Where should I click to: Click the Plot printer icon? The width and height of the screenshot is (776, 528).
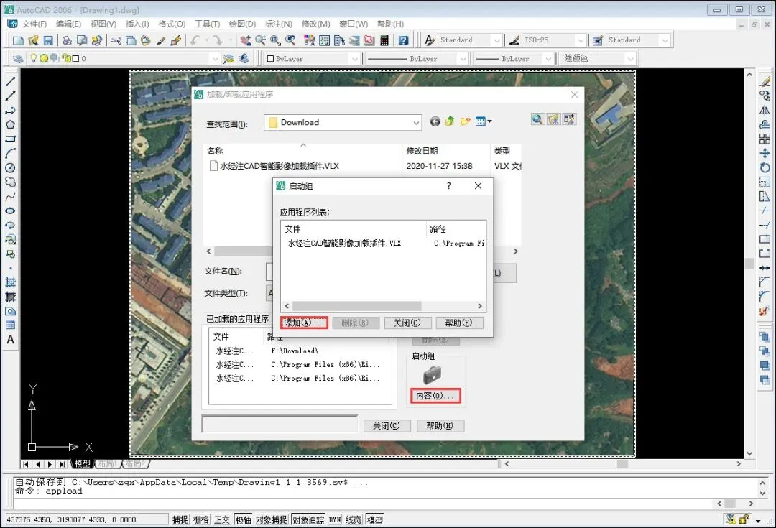(68, 40)
